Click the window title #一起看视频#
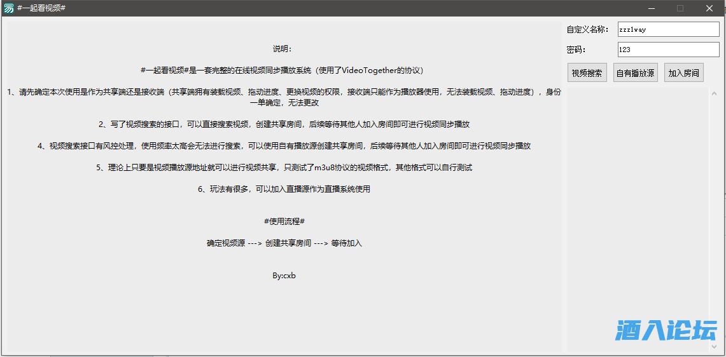Image resolution: width=726 pixels, height=357 pixels. [41, 8]
